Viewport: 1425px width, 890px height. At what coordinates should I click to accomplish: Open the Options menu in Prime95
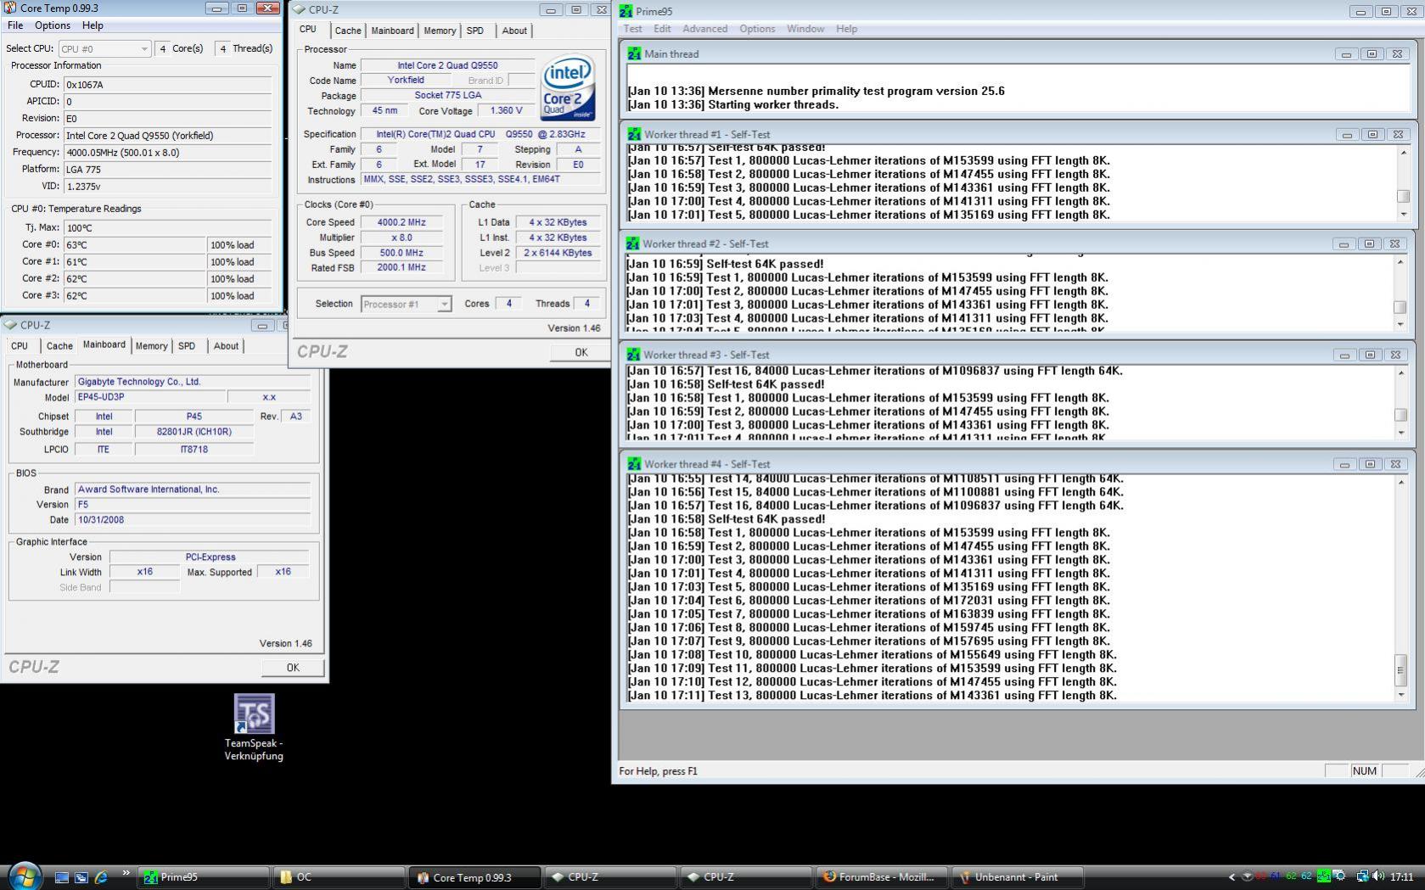point(757,29)
